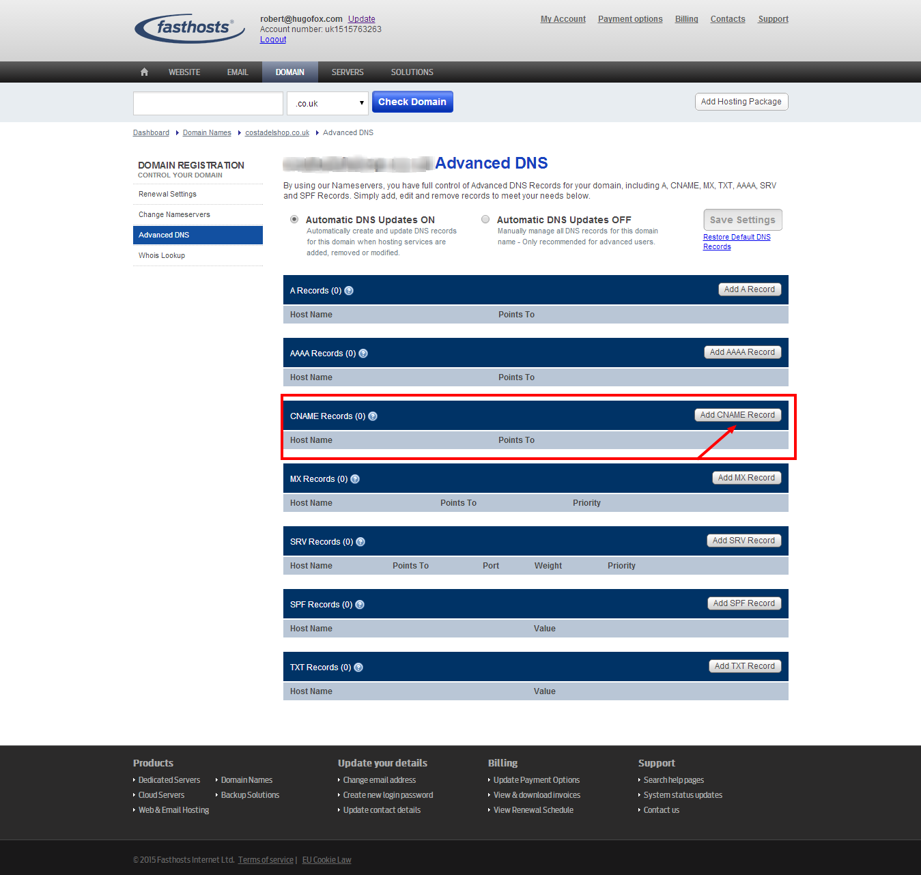Show help for SPF Records
The image size is (921, 875).
(360, 605)
